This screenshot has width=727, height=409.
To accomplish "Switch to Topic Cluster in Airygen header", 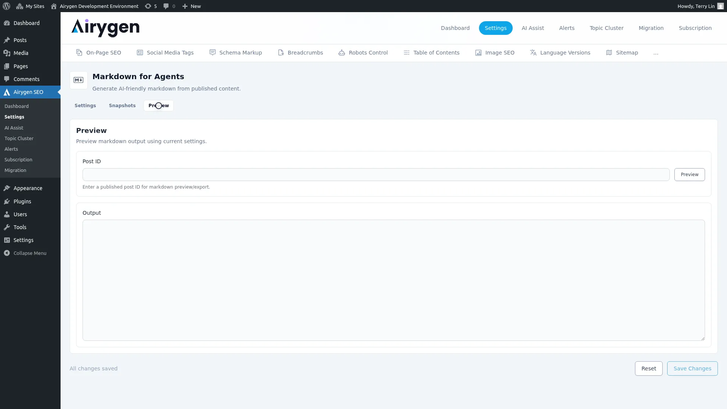I will pos(607,28).
